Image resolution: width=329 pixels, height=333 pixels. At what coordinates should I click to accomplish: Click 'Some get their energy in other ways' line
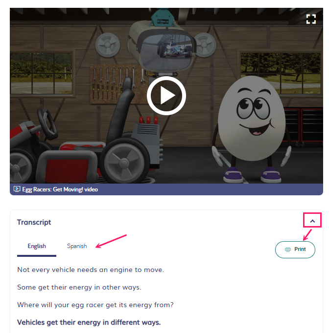79,287
